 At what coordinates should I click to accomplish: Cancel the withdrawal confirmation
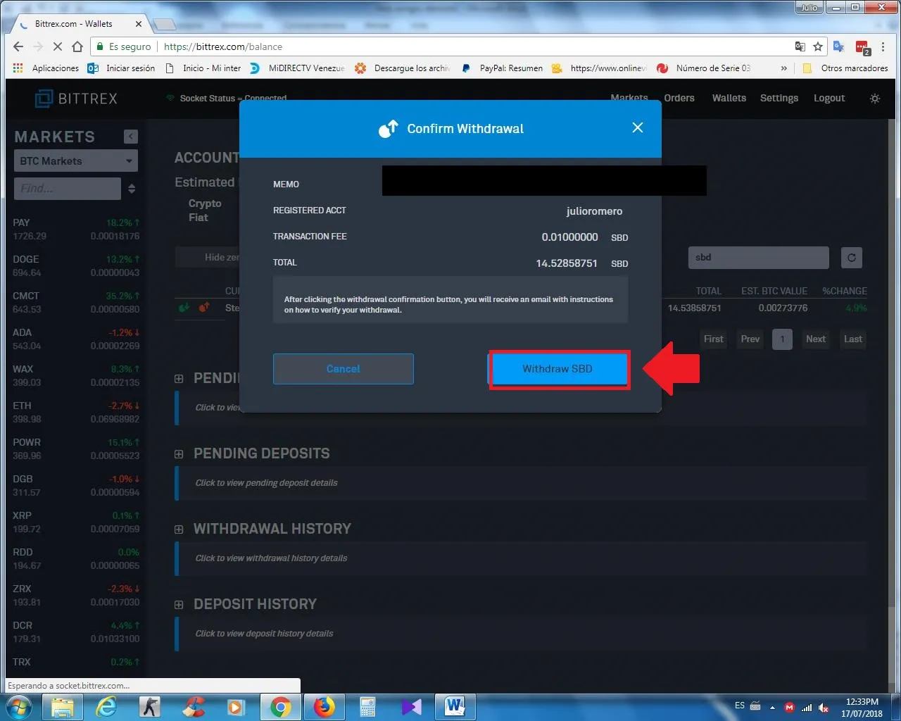(x=343, y=369)
